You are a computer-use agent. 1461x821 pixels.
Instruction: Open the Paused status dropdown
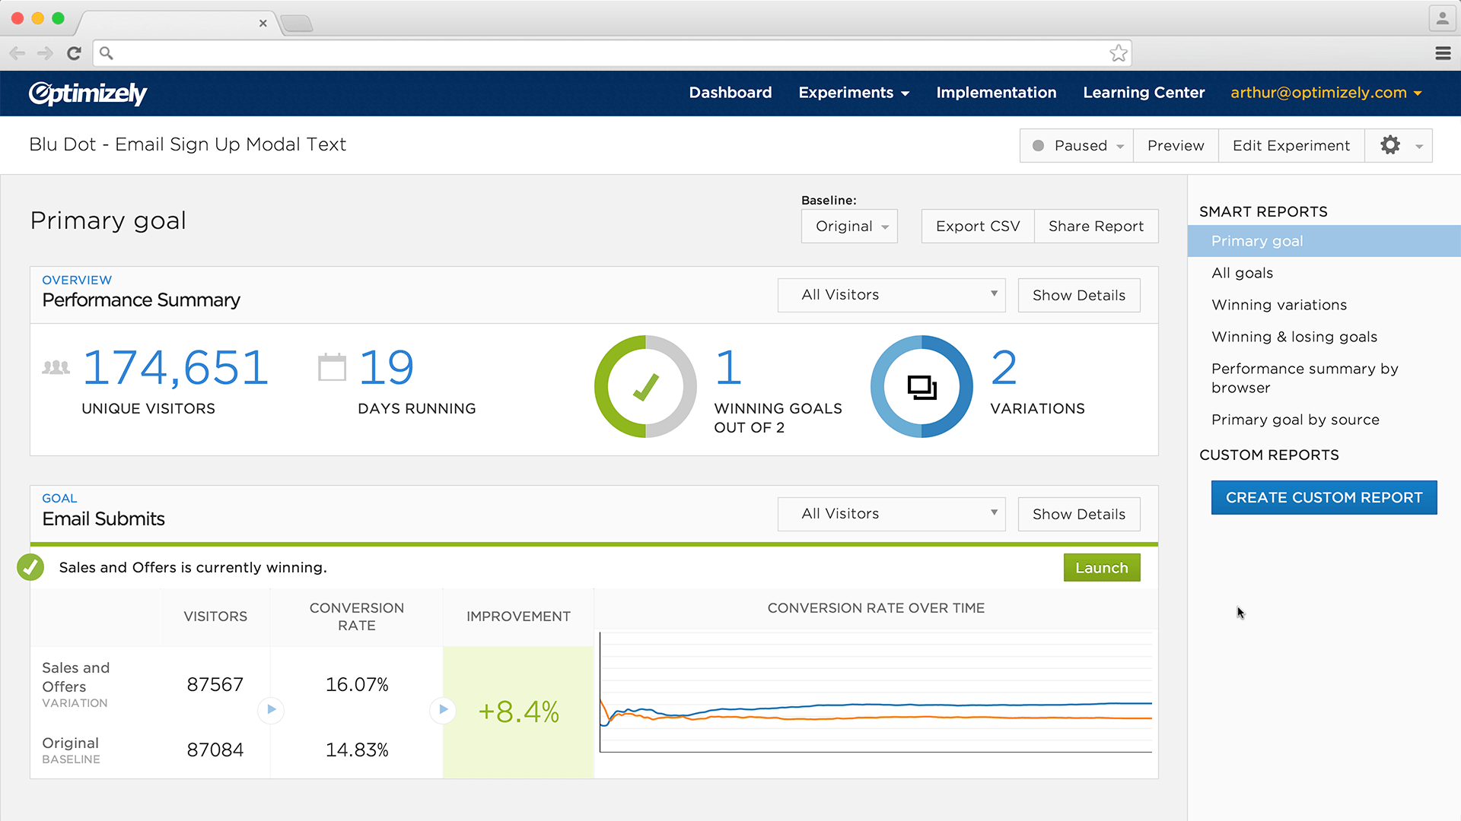coord(1077,145)
